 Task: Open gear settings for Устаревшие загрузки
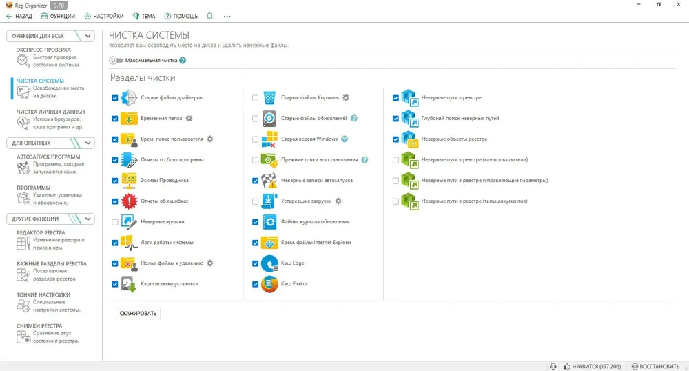pos(338,201)
